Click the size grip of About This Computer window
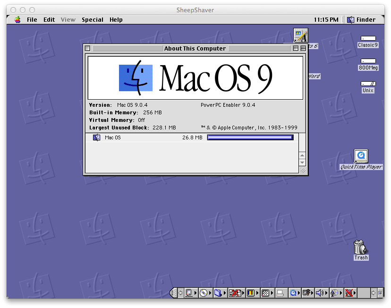Image resolution: width=391 pixels, height=308 pixels. click(x=303, y=171)
